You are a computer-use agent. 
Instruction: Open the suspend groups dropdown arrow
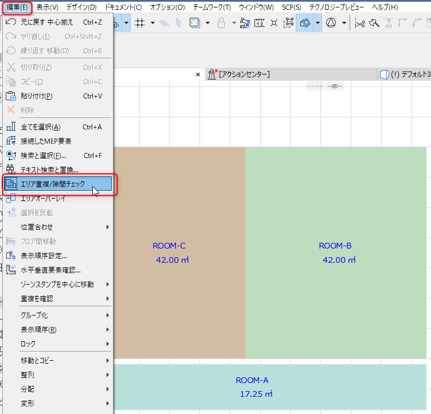coord(234,23)
